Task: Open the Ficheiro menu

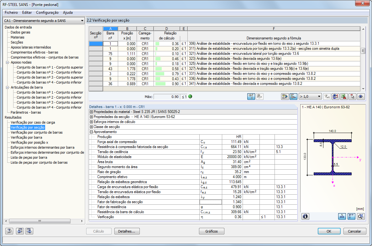Action: (11, 13)
